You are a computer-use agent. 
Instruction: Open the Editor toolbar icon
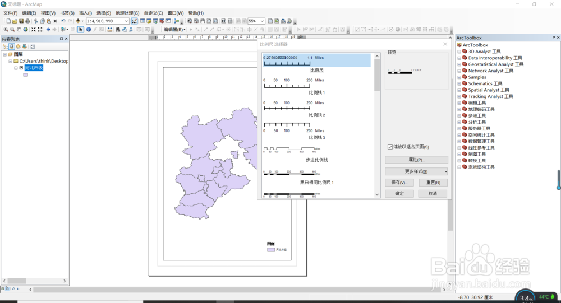click(135, 21)
